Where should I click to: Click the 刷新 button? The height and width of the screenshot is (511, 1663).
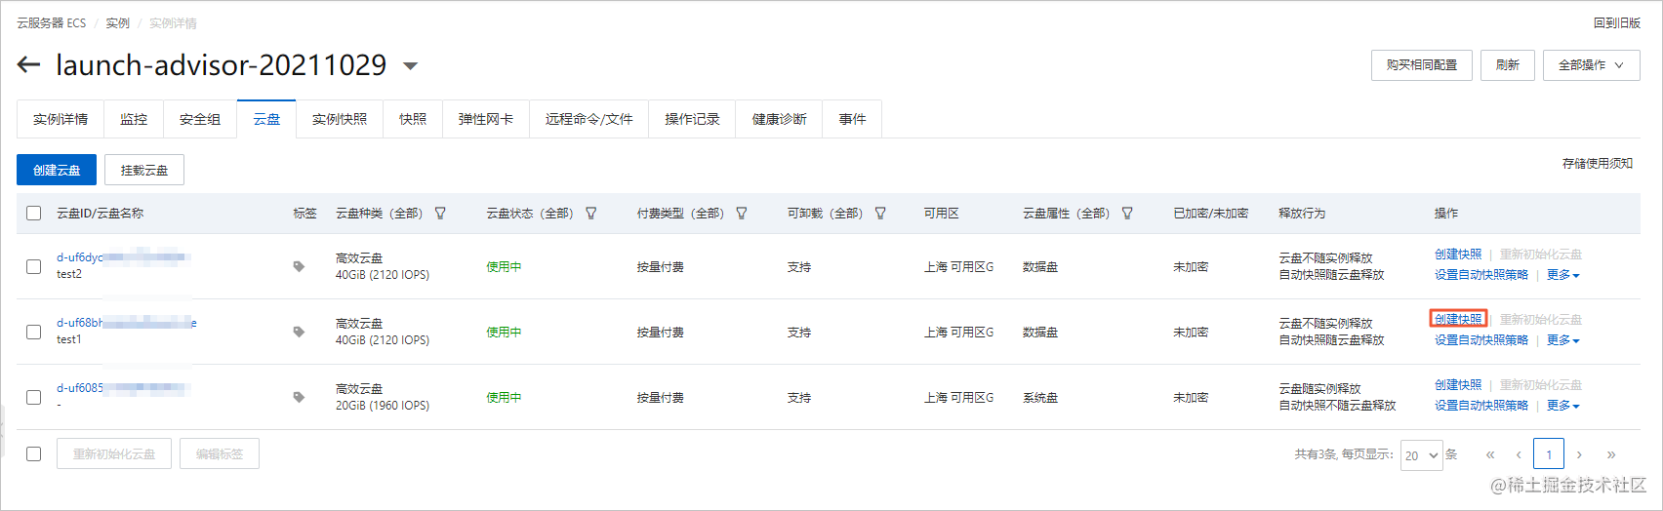point(1508,65)
